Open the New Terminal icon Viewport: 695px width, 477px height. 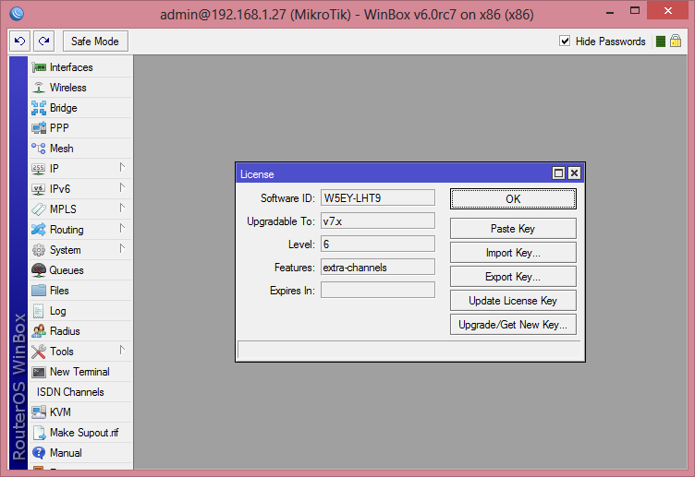point(39,372)
